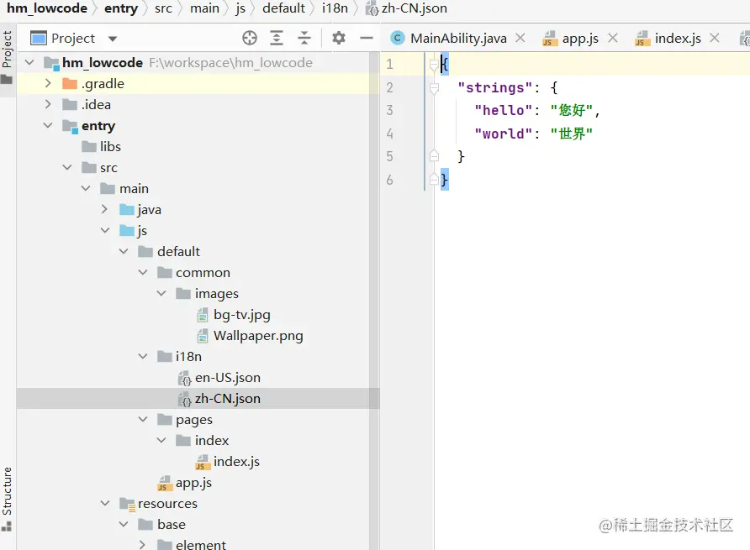Click the resources folder icon

[127, 504]
